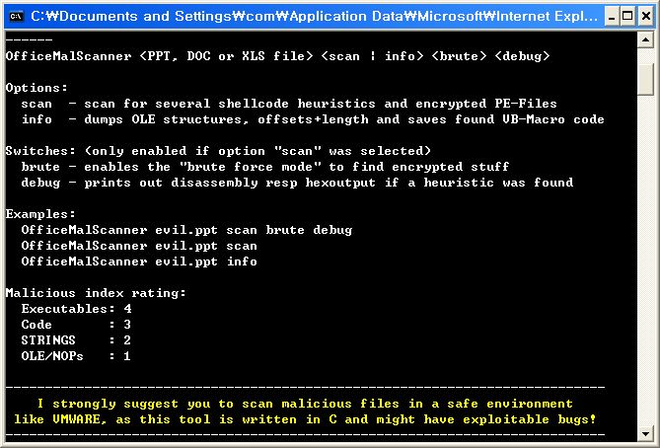Open the console system menu icon
The width and height of the screenshot is (660, 448).
[17, 17]
